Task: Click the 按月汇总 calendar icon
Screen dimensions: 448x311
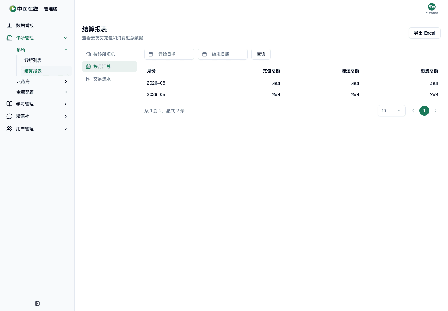Action: click(x=88, y=67)
